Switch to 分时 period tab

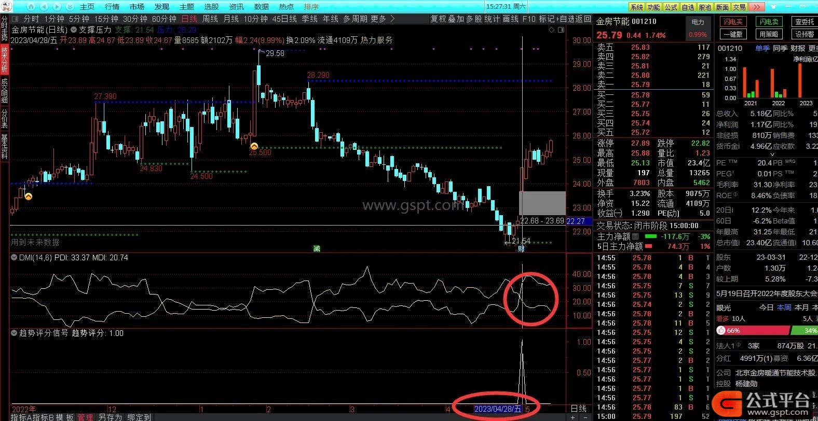point(31,19)
